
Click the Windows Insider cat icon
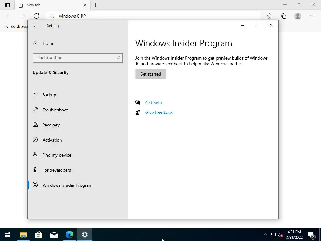[35, 185]
